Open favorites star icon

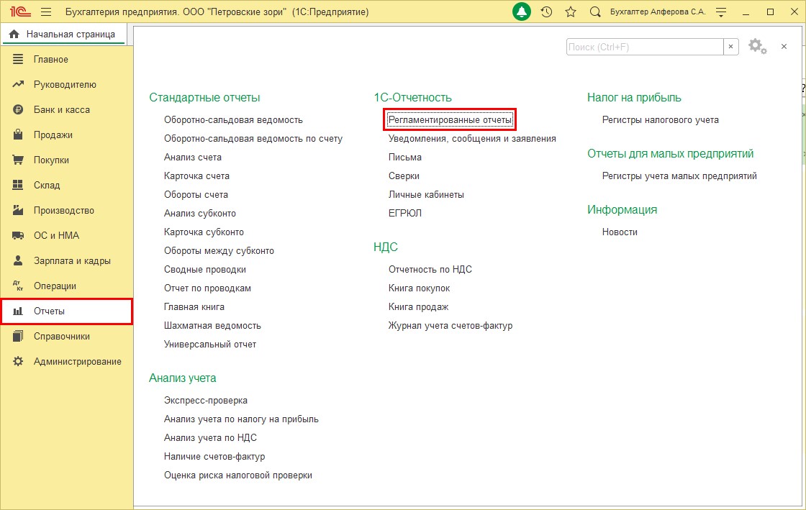(x=571, y=12)
